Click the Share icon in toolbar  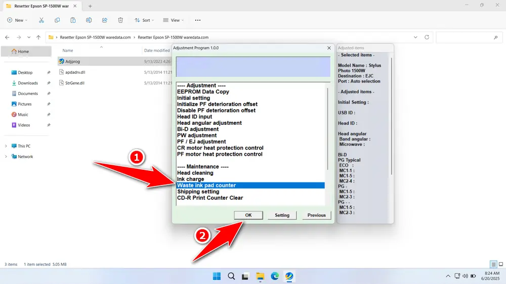pyautogui.click(x=105, y=20)
